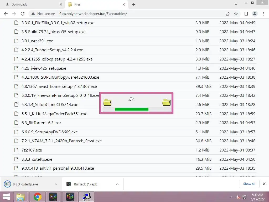Click file icon beside 6.3_BitTorrent-6.3.exe
This screenshot has width=269, height=202.
16,123
